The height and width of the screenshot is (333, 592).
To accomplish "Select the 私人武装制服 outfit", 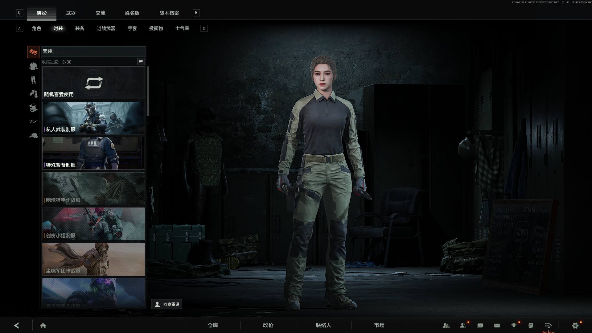I will pos(93,118).
